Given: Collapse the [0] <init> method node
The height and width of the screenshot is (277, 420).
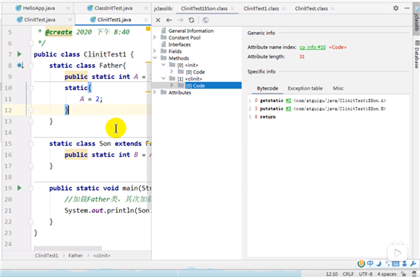Looking at the screenshot, I should 164,65.
